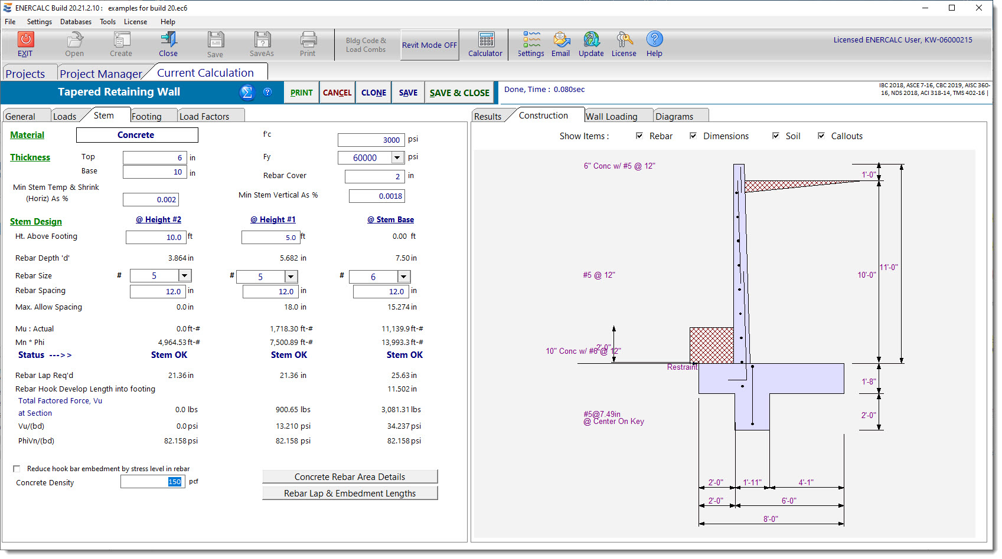Screen dimensions: 1002x559
Task: Click the Create toolbar icon
Action: (x=121, y=40)
